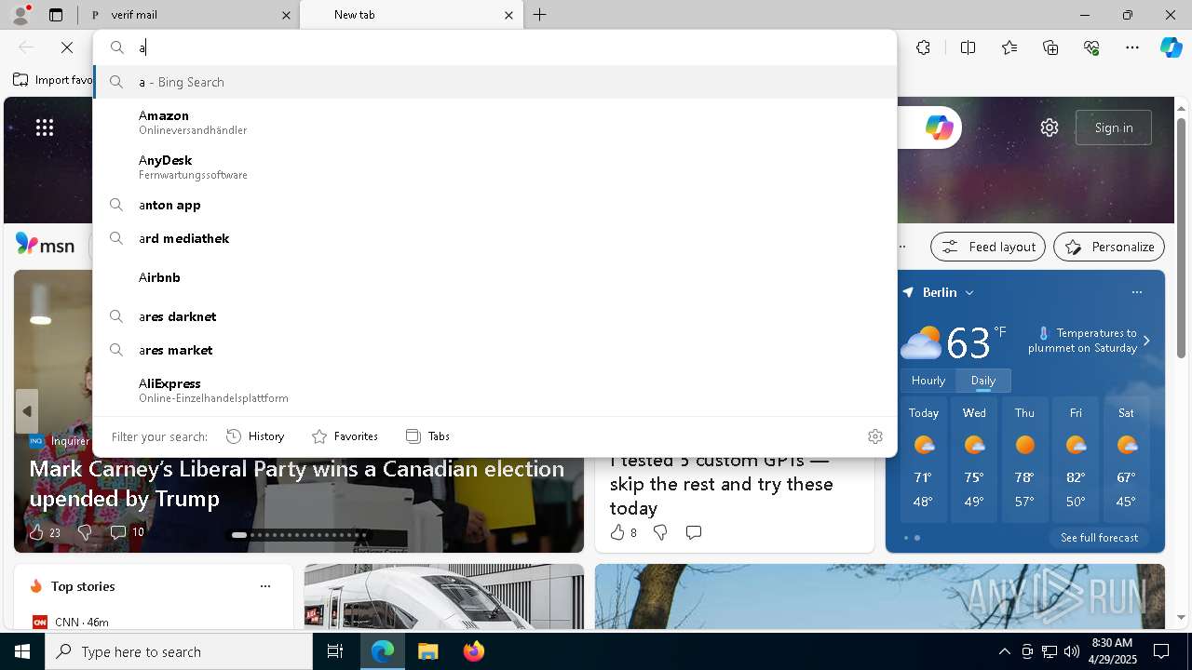The image size is (1192, 670).
Task: Open the Windows Start menu
Action: tap(22, 651)
